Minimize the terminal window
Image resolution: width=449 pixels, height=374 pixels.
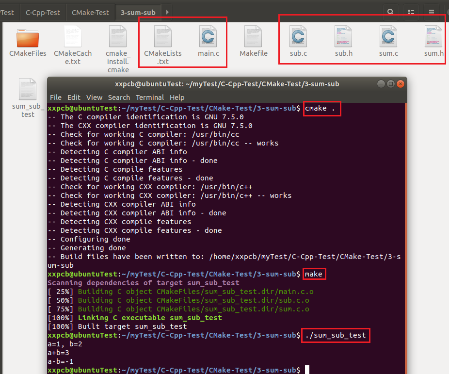tap(381, 84)
